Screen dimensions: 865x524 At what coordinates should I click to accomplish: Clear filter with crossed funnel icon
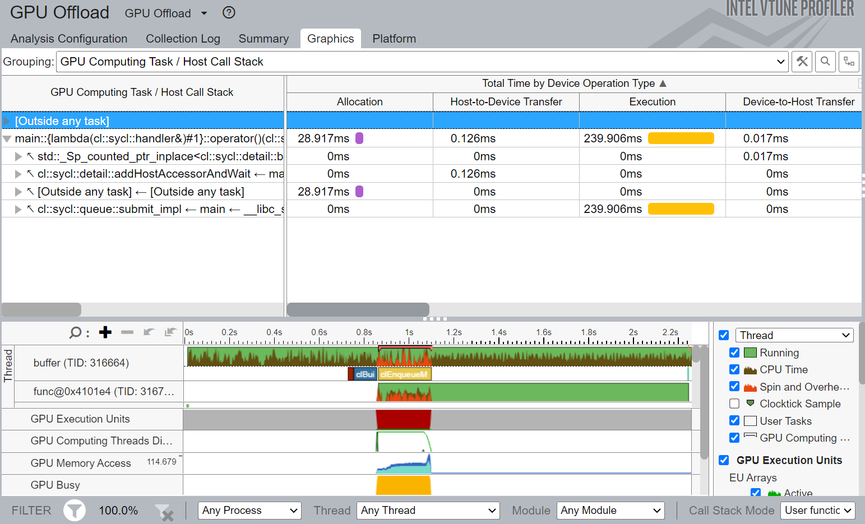click(x=164, y=512)
